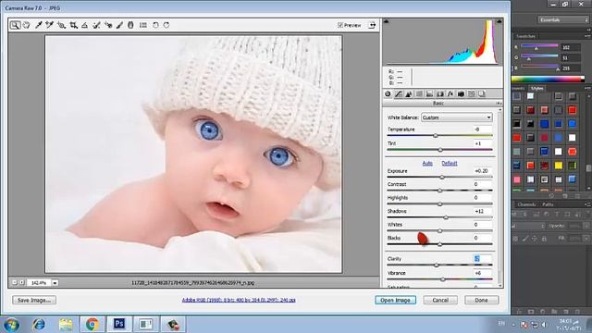Open the zoom level dropdown arrow

[x=55, y=283]
